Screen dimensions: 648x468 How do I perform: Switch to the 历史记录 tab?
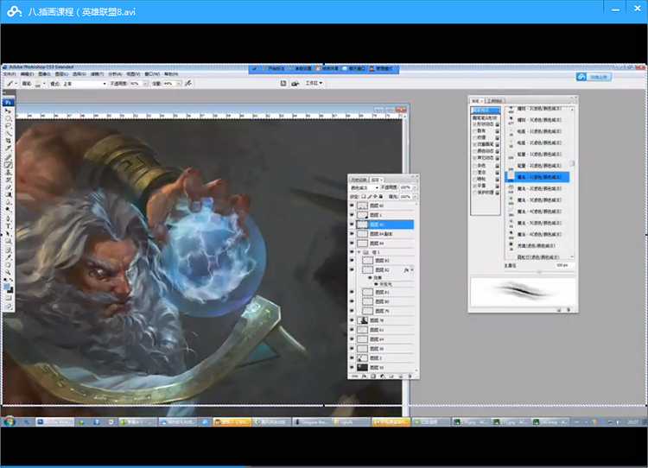tap(359, 180)
